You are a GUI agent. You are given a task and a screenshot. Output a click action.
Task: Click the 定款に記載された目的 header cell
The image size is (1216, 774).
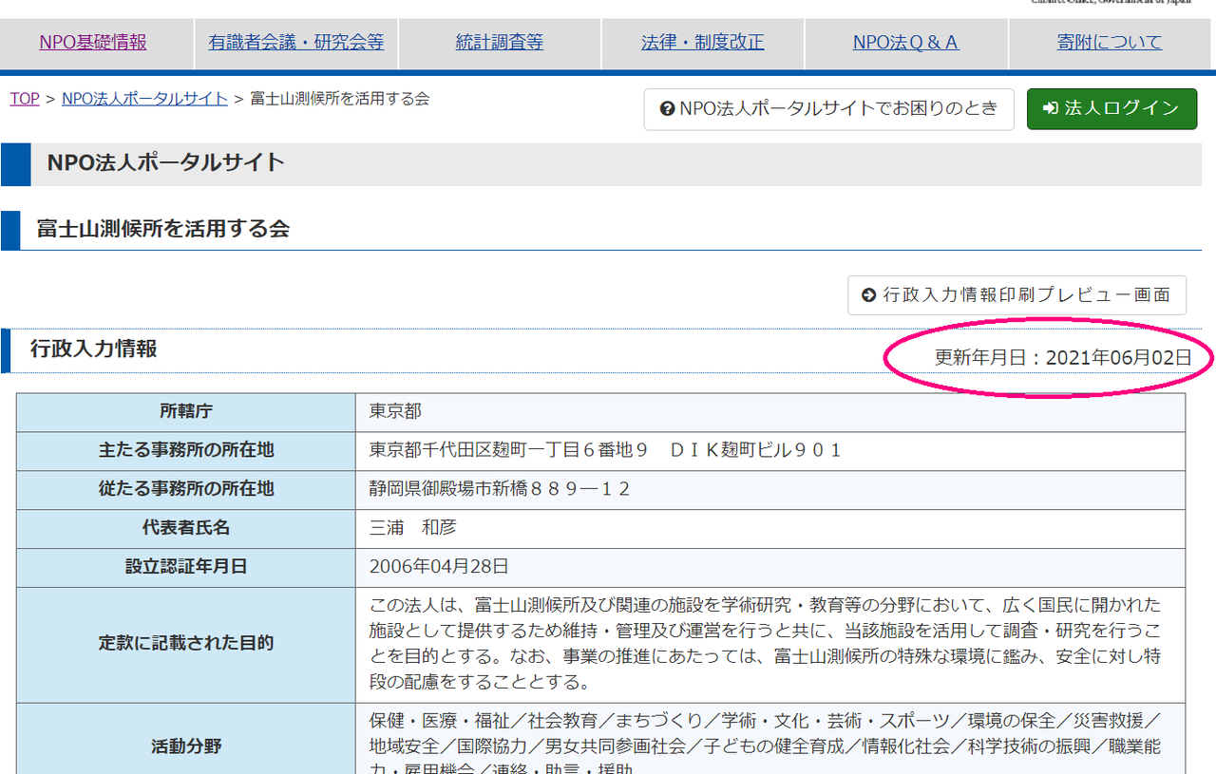186,645
